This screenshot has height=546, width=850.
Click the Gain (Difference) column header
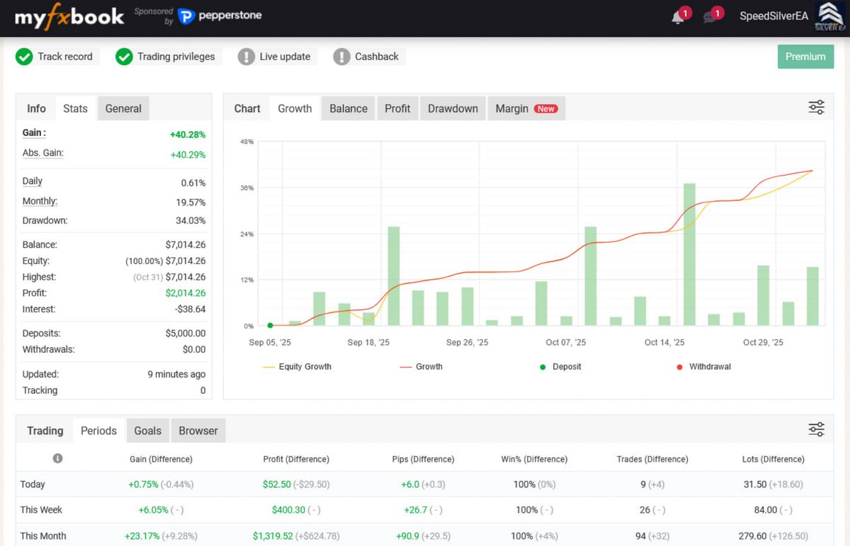161,459
